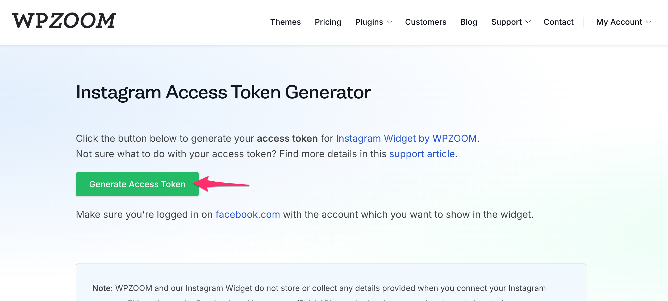Expand the Support dropdown chevron
Viewport: 668px width, 301px height.
tap(528, 22)
